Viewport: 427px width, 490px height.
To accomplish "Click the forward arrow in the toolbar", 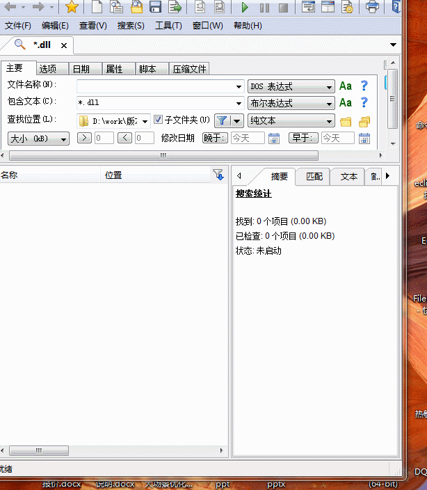I will (x=39, y=7).
